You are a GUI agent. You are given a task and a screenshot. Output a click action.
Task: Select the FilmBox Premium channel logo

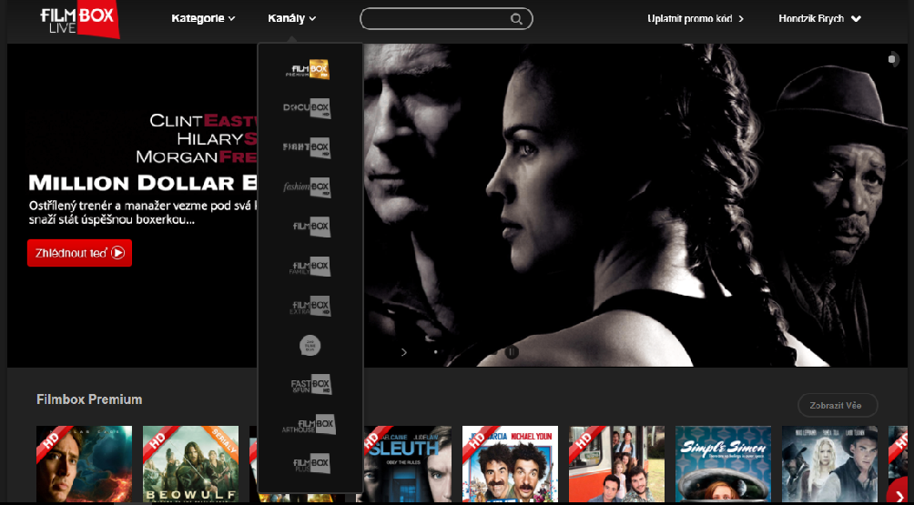coord(308,69)
